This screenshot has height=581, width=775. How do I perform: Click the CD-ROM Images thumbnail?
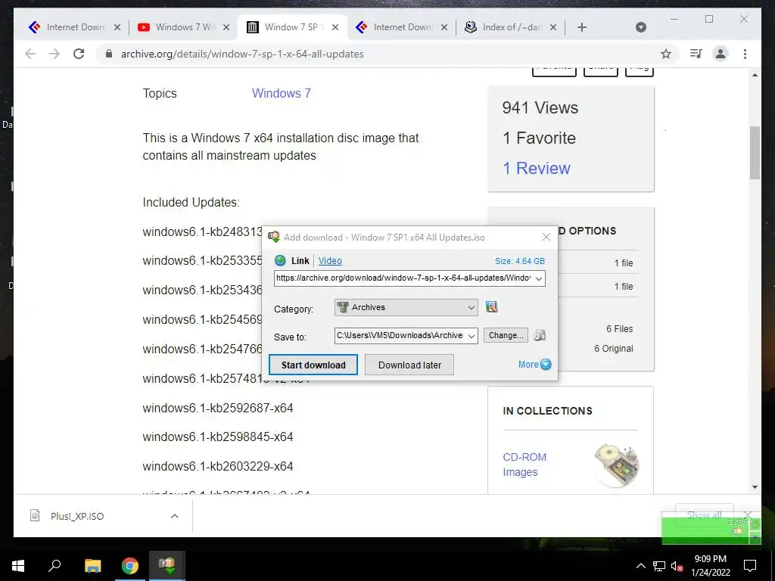pos(616,465)
